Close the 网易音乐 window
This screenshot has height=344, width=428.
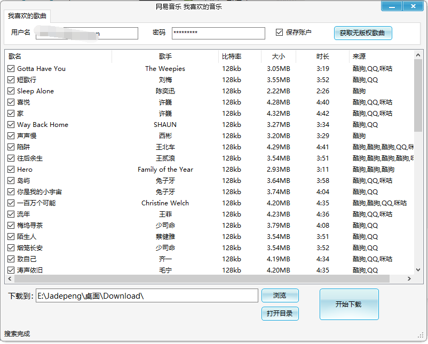413,6
